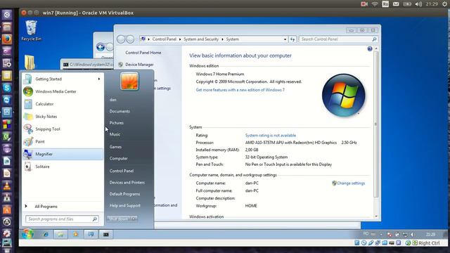
Task: Click System and Security breadcrumb
Action: pyautogui.click(x=201, y=39)
